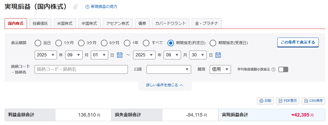The image size is (328, 125).
Task: Click the PDF表示 icon
Action: click(x=280, y=101)
